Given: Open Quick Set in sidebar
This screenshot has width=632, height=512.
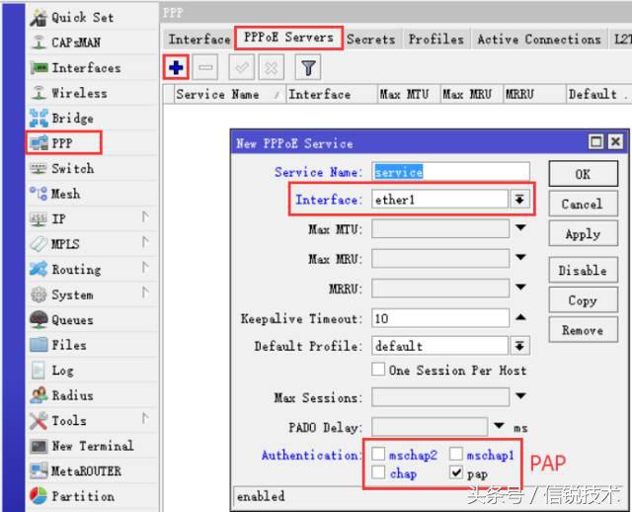Looking at the screenshot, I should 83,17.
